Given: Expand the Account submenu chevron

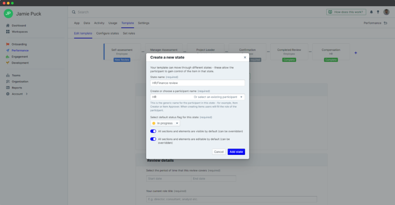Looking at the screenshot, I should pyautogui.click(x=27, y=94).
